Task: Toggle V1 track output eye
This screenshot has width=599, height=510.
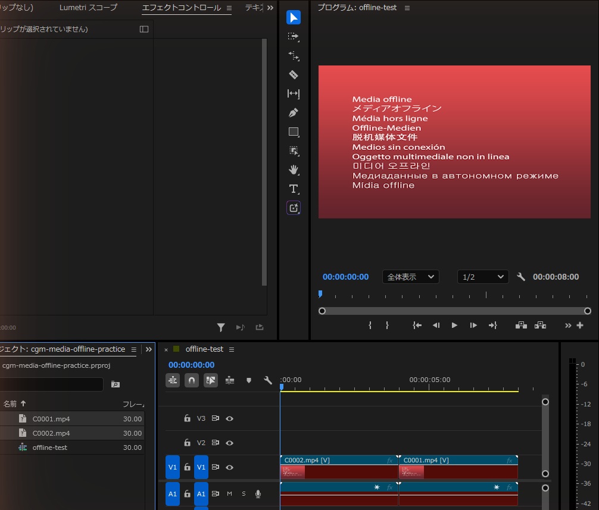Action: pos(230,467)
